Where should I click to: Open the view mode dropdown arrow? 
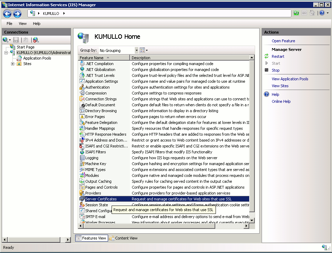click(x=147, y=50)
